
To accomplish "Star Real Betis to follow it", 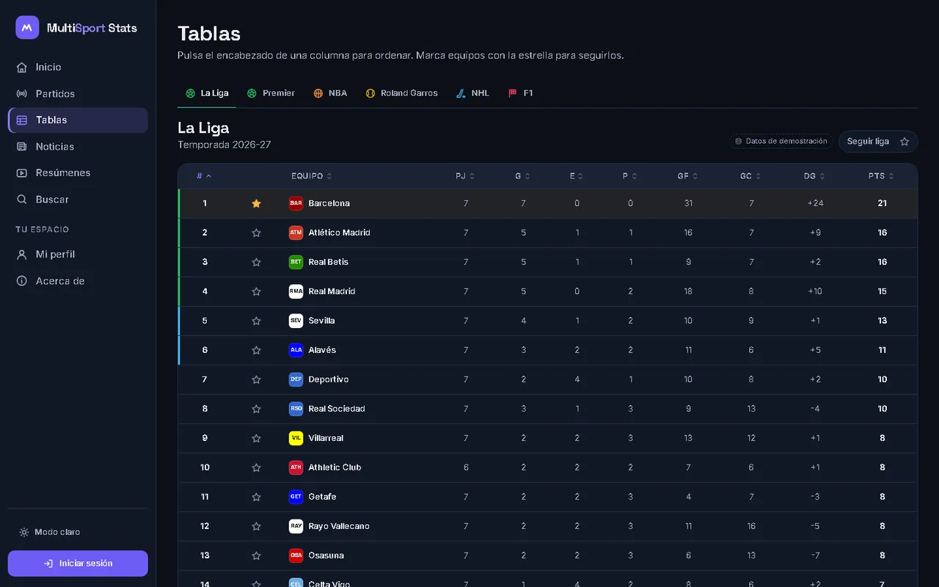I will (256, 262).
